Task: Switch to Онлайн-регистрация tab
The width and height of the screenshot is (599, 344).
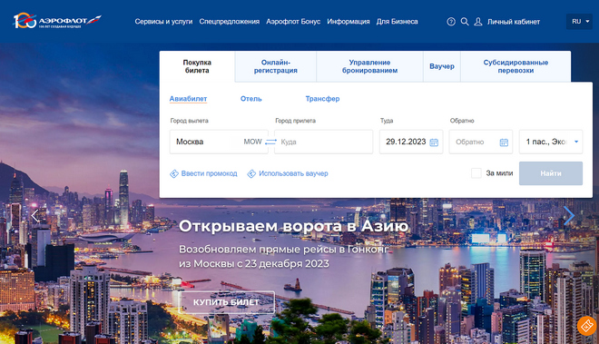Action: click(275, 66)
